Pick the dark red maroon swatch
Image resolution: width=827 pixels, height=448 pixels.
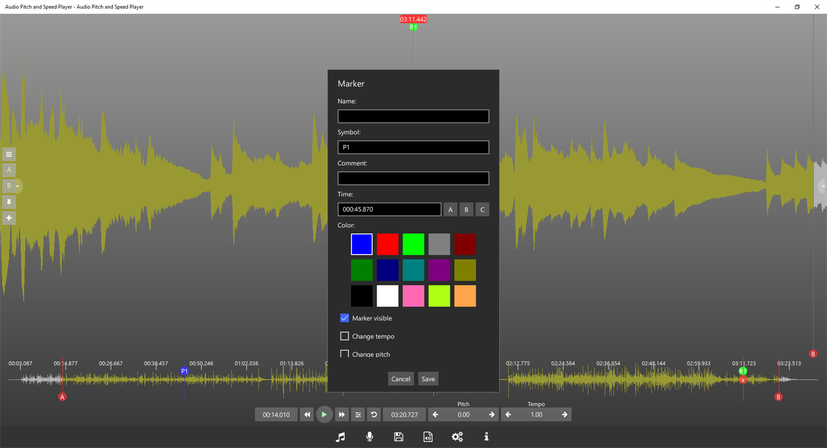point(465,244)
